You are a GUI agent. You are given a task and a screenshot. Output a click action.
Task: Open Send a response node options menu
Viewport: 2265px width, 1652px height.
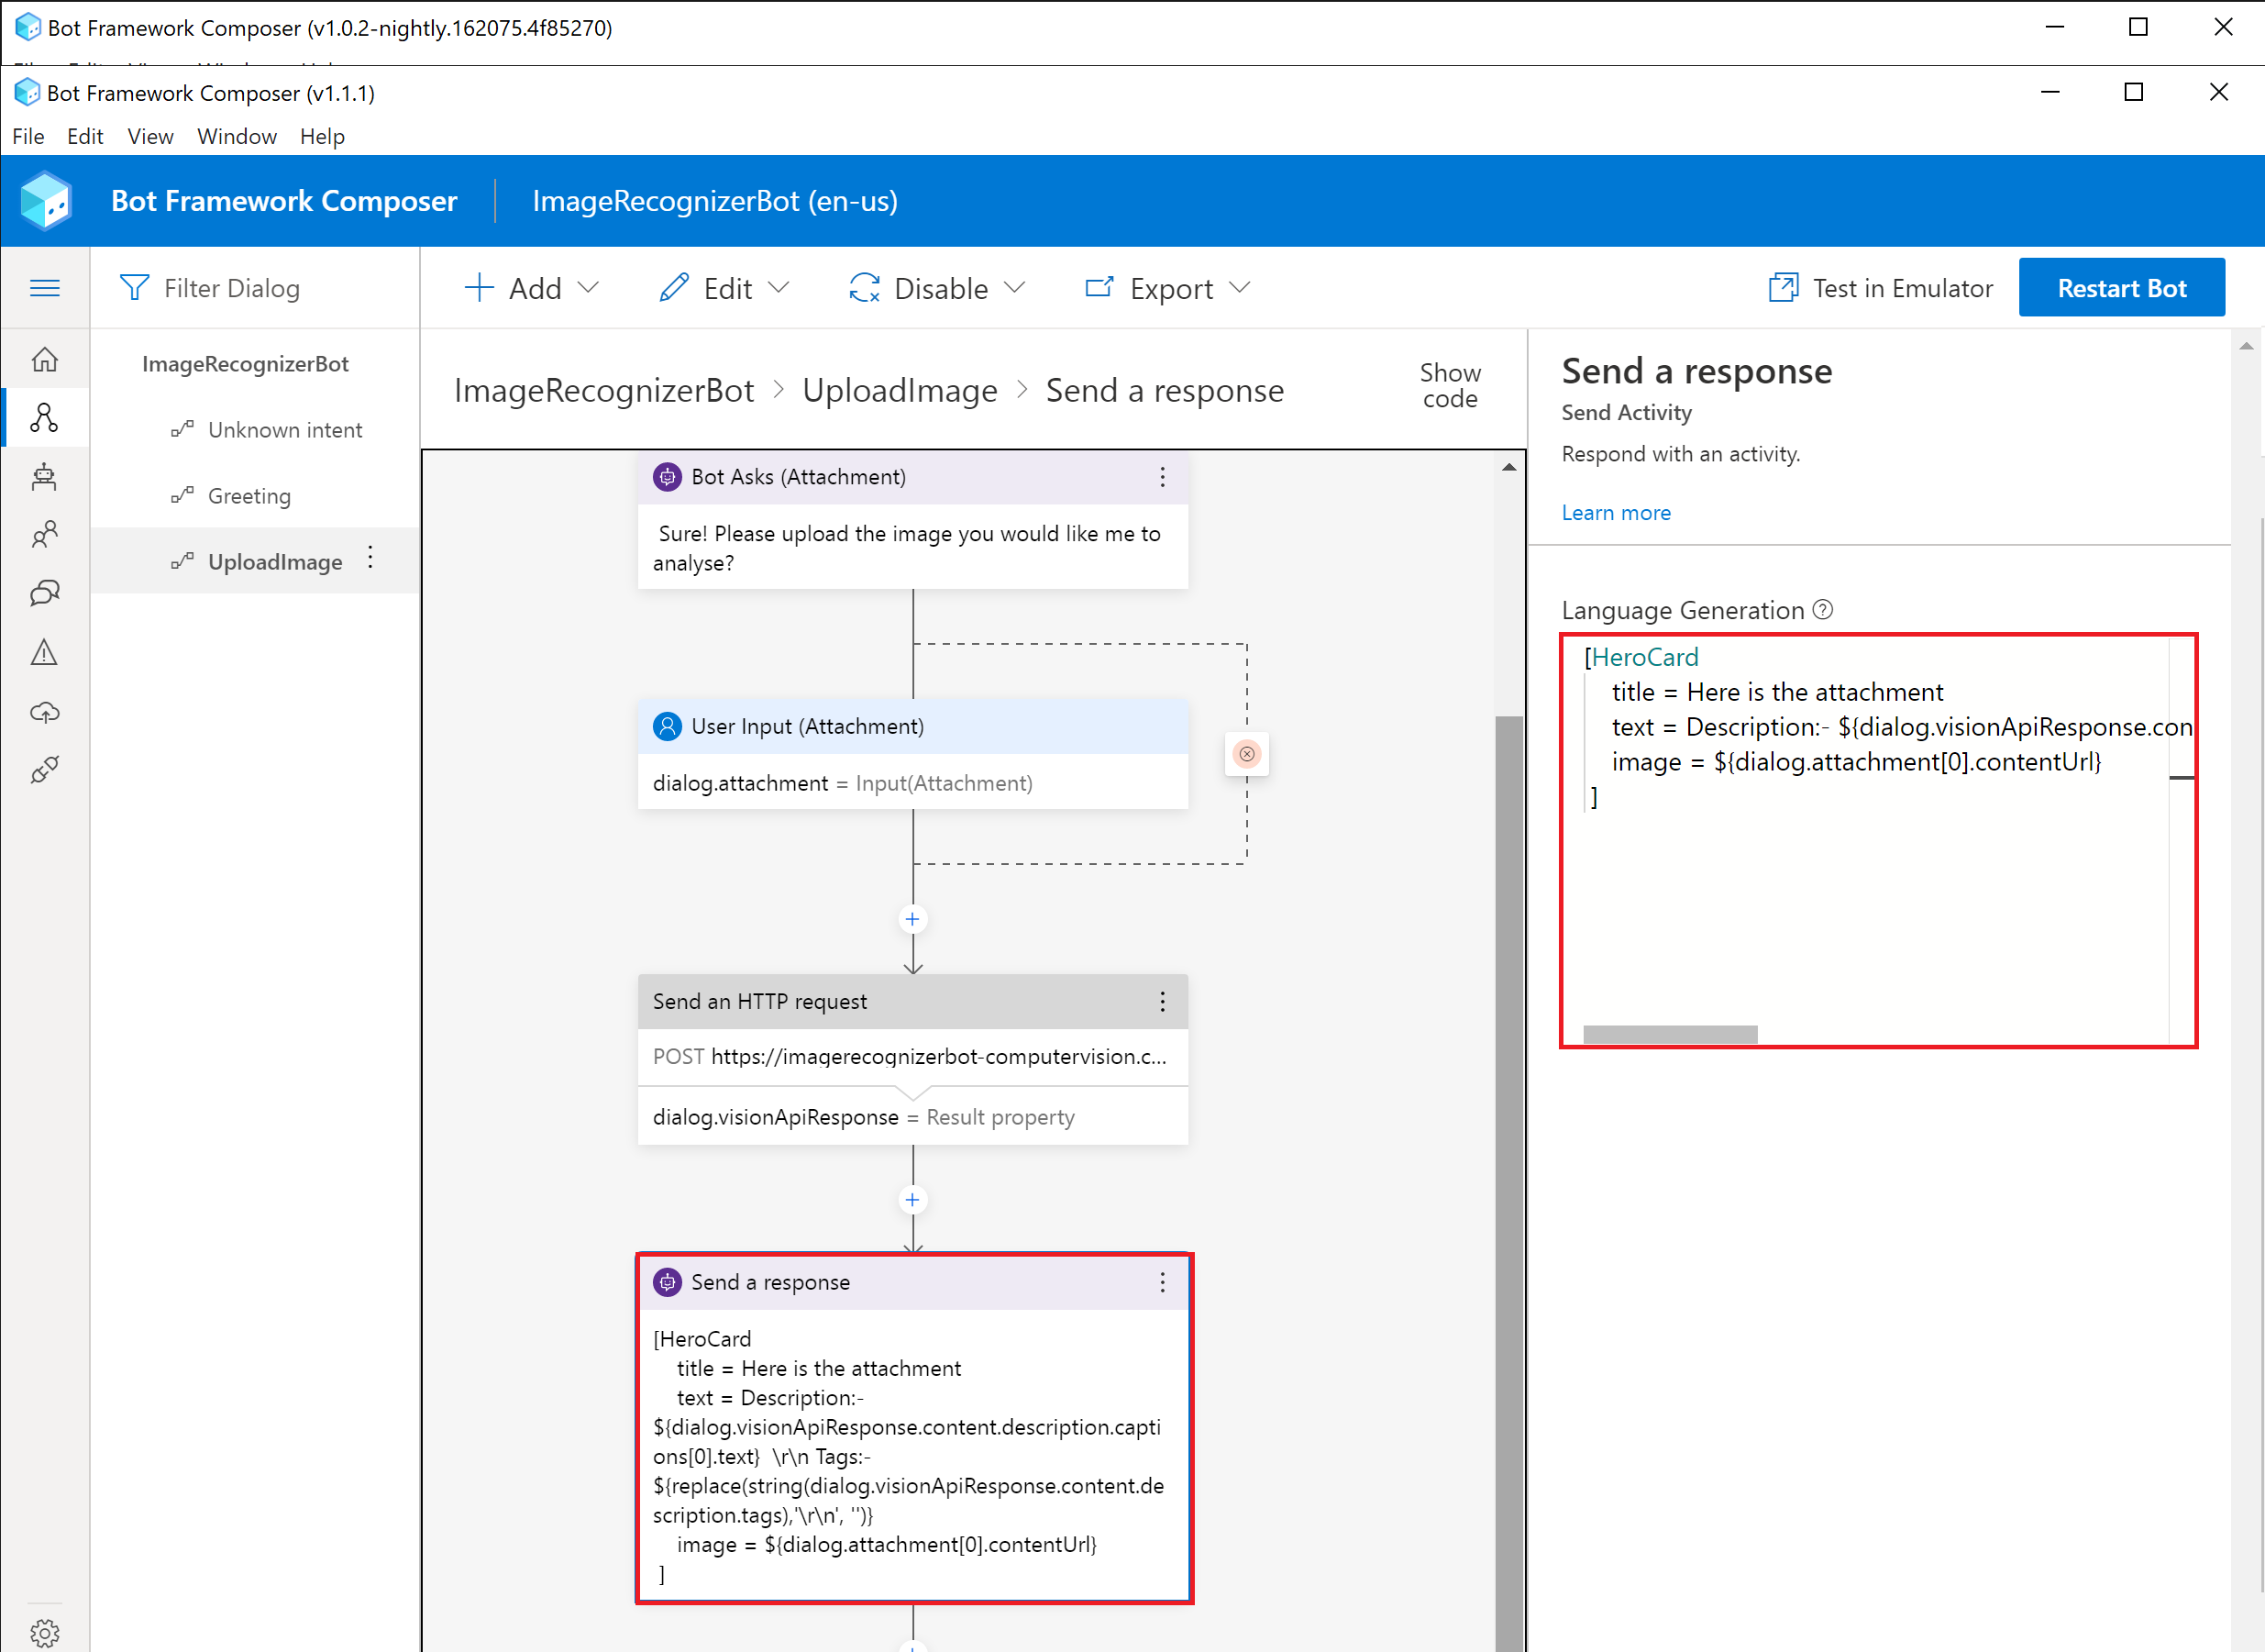(x=1163, y=1283)
